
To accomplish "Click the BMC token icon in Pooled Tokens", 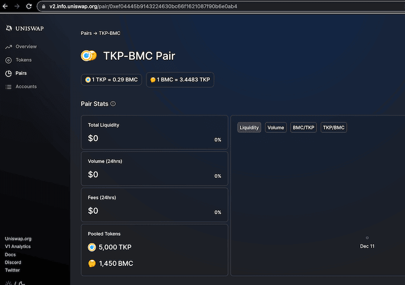I will [92, 264].
